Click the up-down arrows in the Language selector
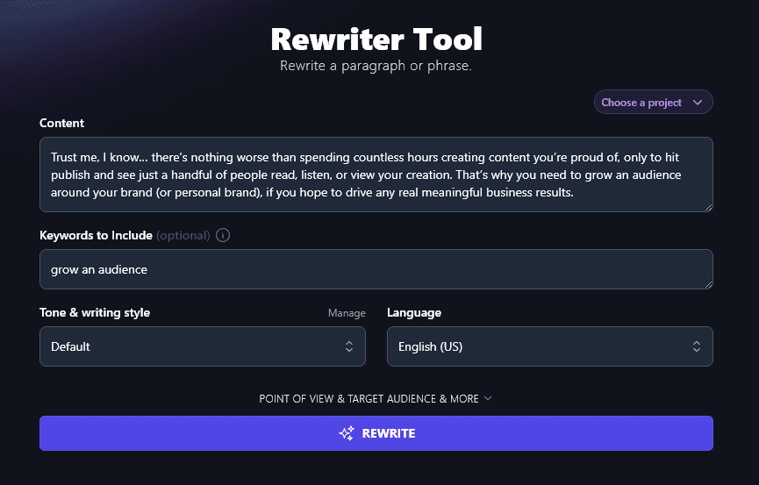Image resolution: width=759 pixels, height=485 pixels. (x=697, y=346)
